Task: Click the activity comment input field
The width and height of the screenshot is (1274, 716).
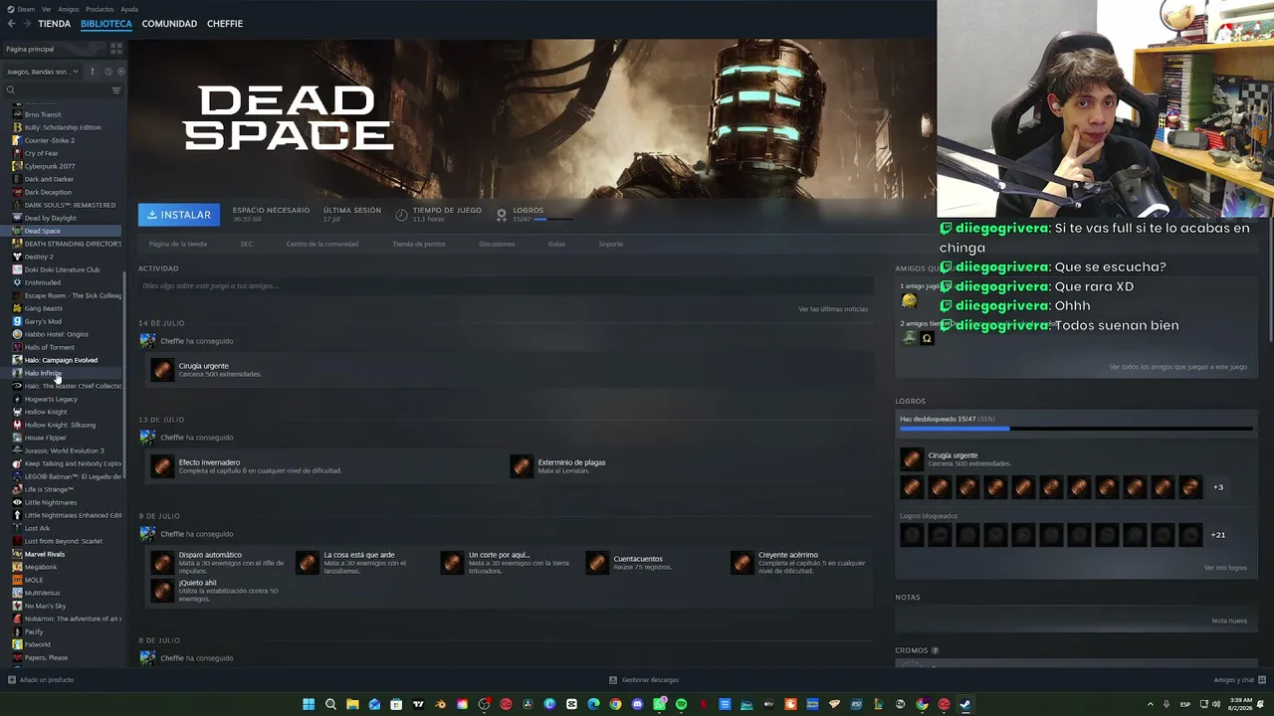Action: (505, 286)
